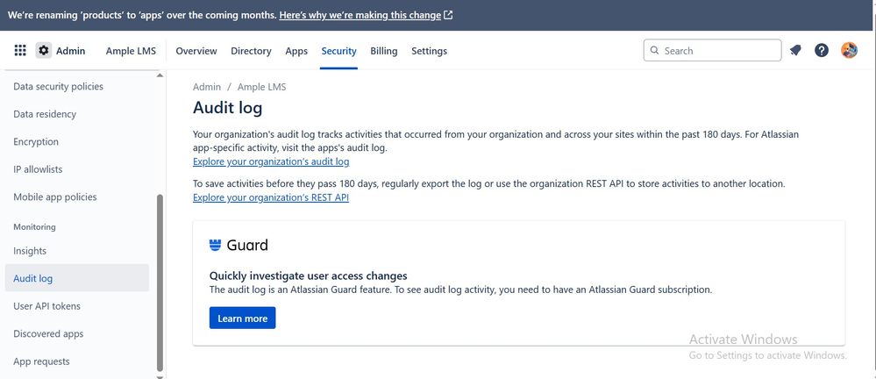Click the Learn more button
The height and width of the screenshot is (379, 876).
[243, 318]
